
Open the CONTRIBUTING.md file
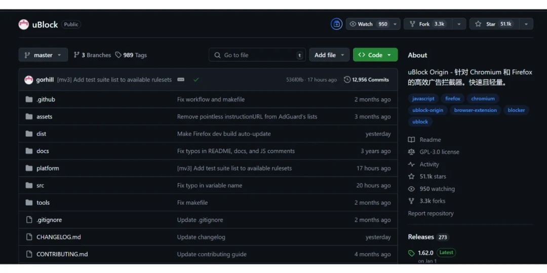(62, 254)
